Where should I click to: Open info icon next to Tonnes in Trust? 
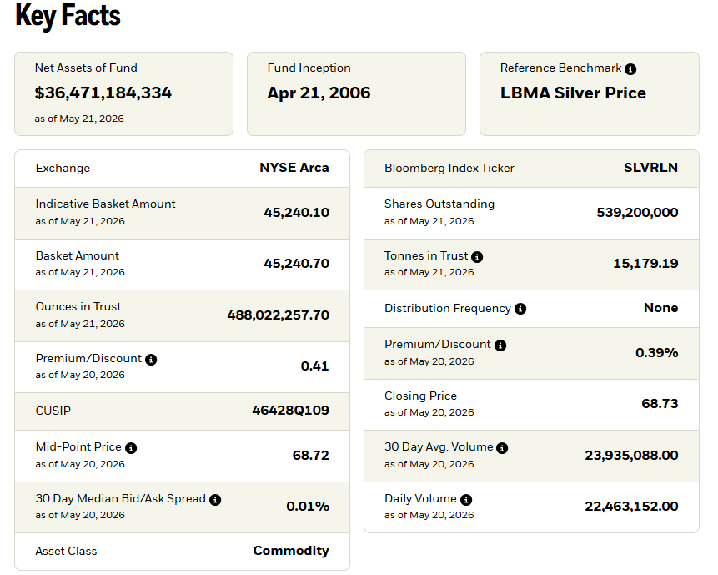(x=477, y=257)
